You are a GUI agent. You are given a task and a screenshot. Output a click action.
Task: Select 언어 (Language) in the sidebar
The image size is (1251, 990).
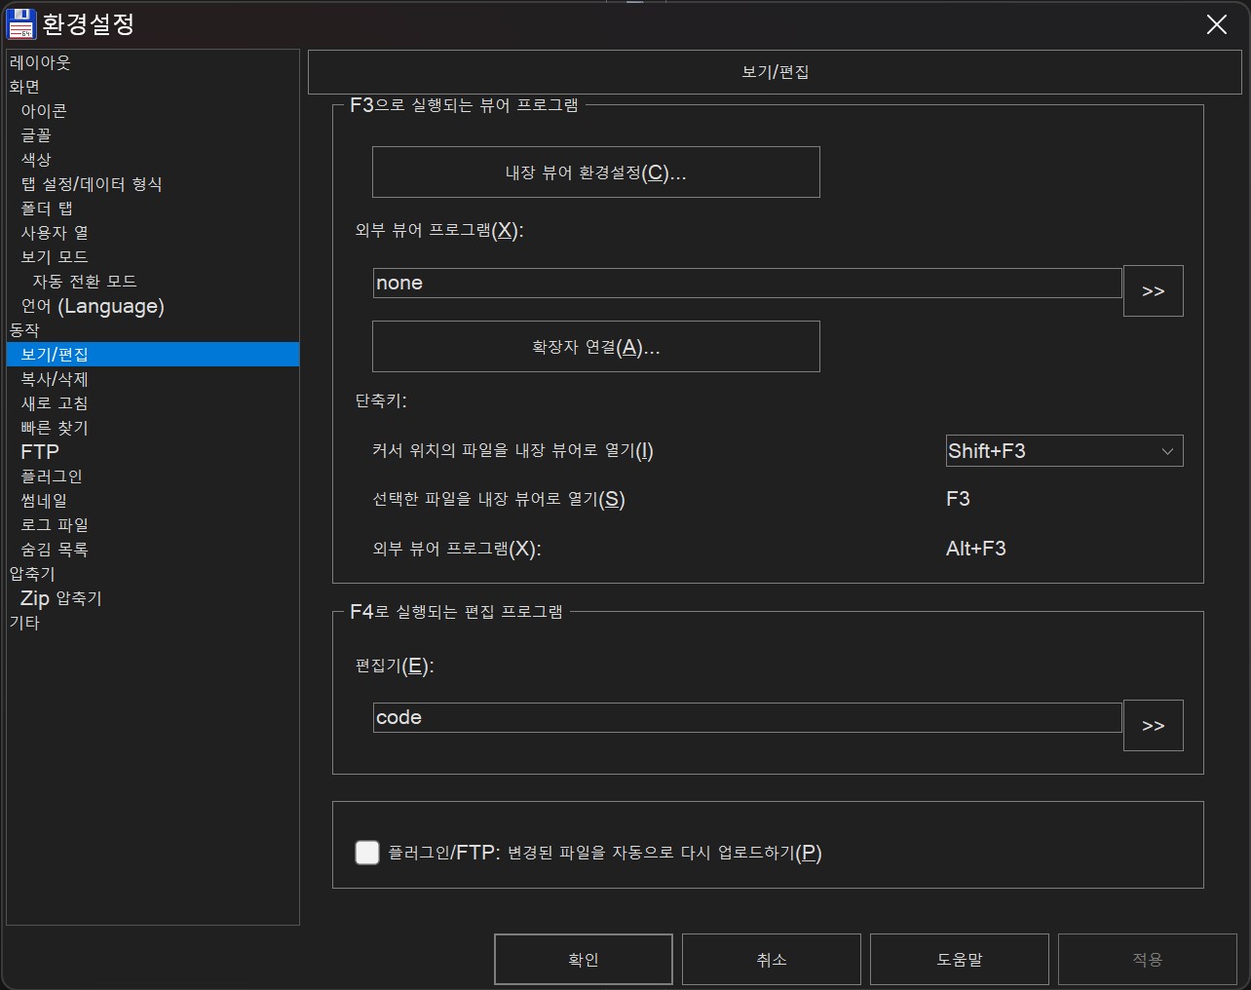[x=93, y=306]
